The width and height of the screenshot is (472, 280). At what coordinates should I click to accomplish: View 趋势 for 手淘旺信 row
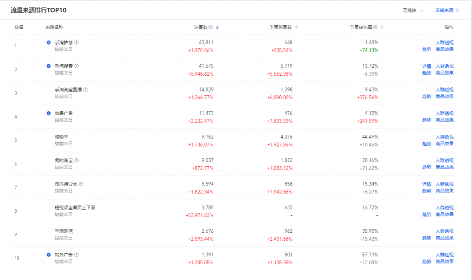(427, 238)
